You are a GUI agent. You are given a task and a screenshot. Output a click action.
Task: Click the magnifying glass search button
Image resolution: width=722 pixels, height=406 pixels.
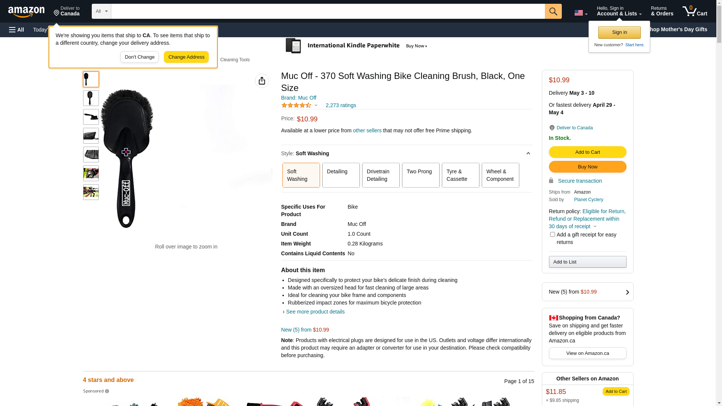click(553, 11)
